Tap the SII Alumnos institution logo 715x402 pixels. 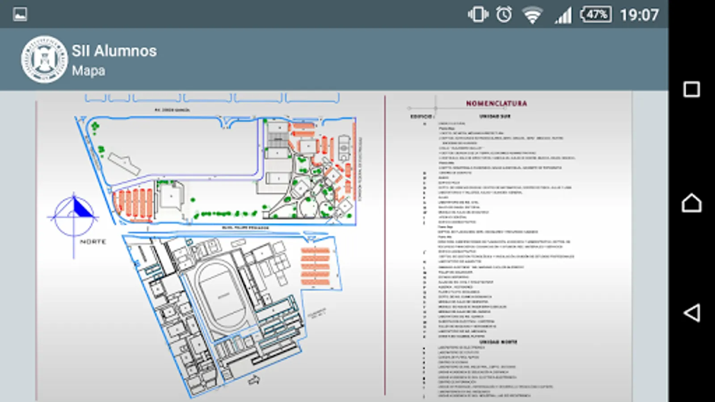44,59
